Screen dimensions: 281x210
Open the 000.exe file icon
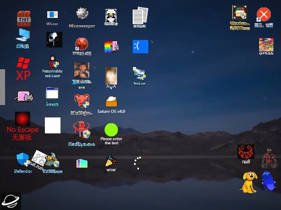tap(52, 15)
